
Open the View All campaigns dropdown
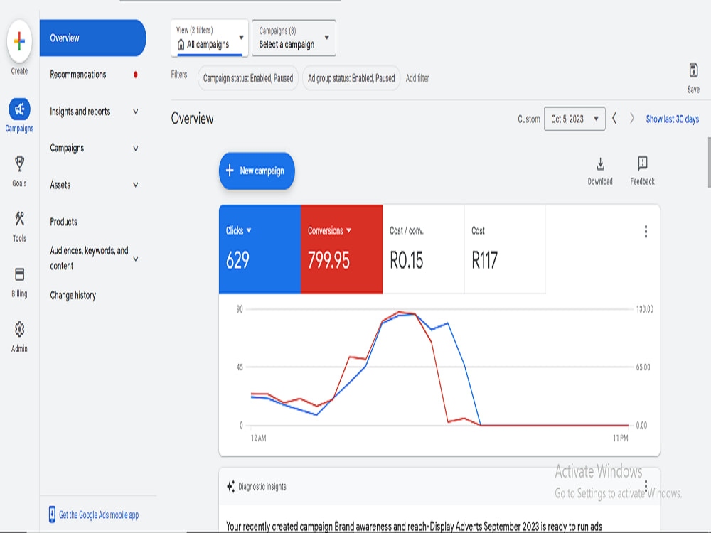(x=210, y=38)
